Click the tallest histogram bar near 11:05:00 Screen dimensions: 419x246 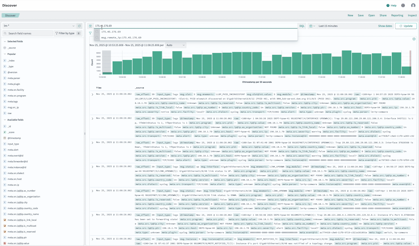tap(347, 62)
